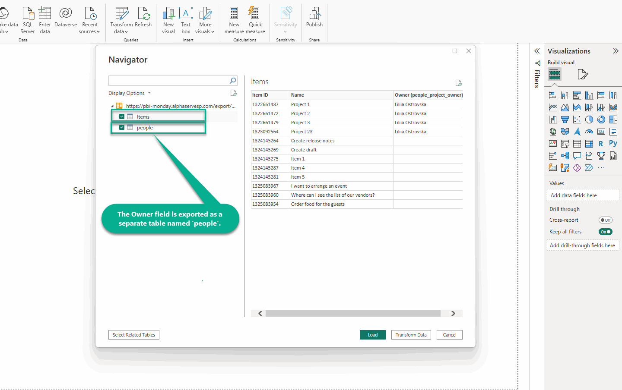Open the Display Options dropdown

130,93
